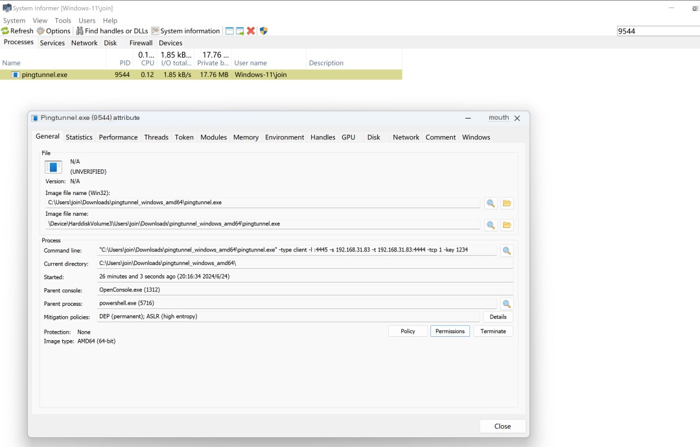Viewport: 700px width, 447px height.
Task: Click the large pingtunnel file icon
Action: click(53, 167)
